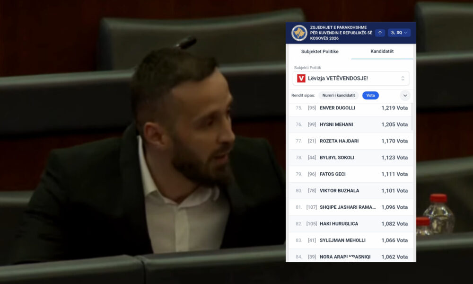Click the 1,062 Vota value
The image size is (473, 284).
point(394,257)
